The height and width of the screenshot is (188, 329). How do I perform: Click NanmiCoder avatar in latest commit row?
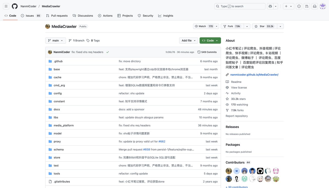[50, 52]
